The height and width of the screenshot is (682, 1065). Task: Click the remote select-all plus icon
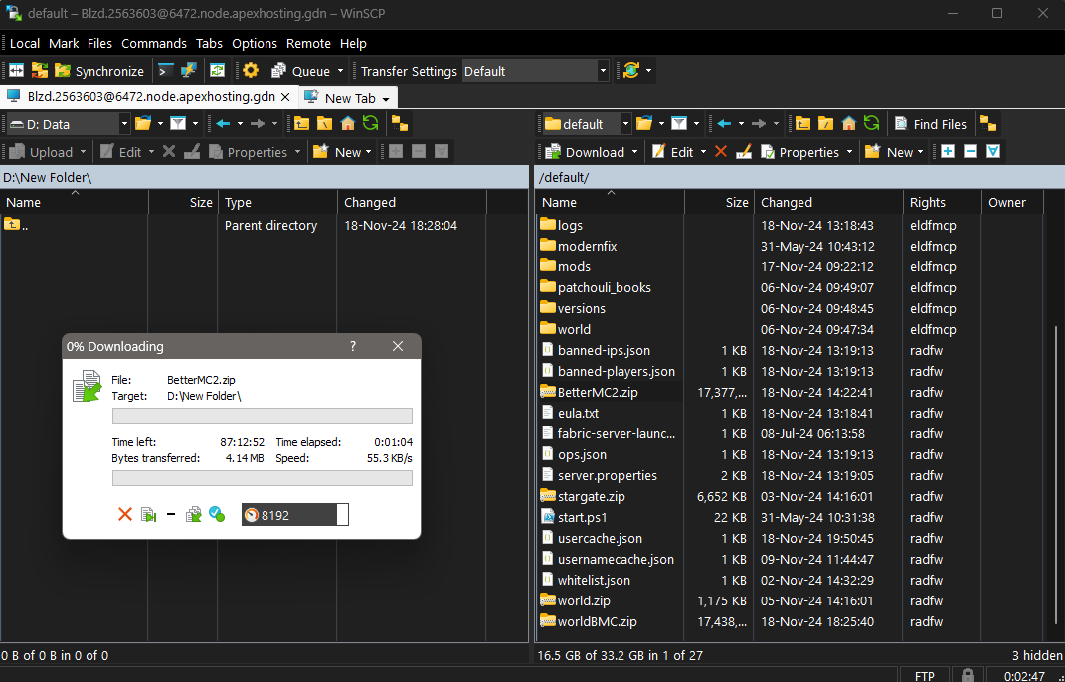pyautogui.click(x=948, y=152)
